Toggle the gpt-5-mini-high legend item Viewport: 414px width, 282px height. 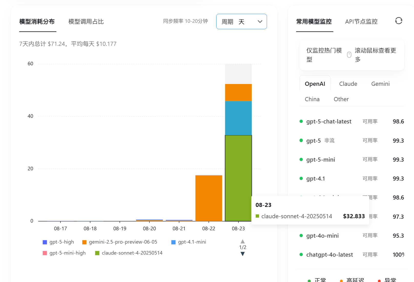(64, 253)
